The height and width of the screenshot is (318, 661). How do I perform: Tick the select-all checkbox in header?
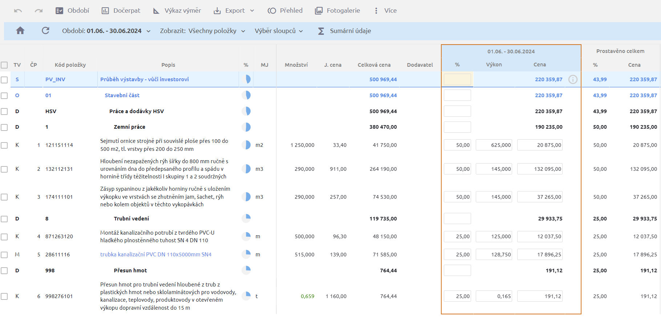4,65
